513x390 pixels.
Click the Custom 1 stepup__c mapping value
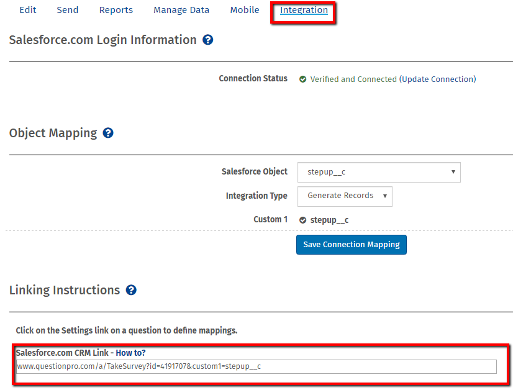click(329, 220)
